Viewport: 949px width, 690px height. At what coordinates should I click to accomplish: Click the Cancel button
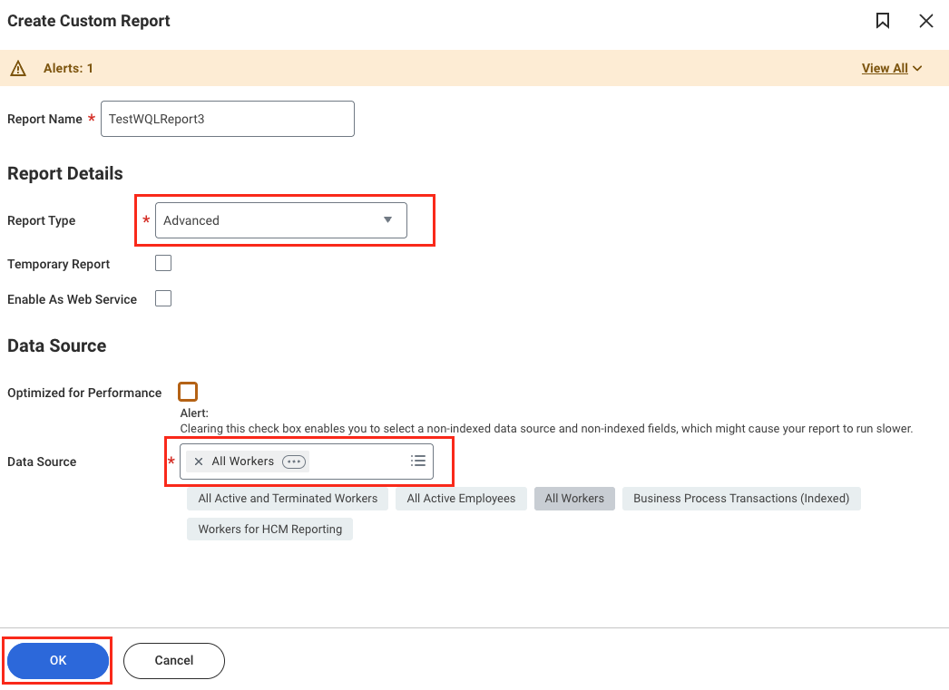click(x=173, y=660)
